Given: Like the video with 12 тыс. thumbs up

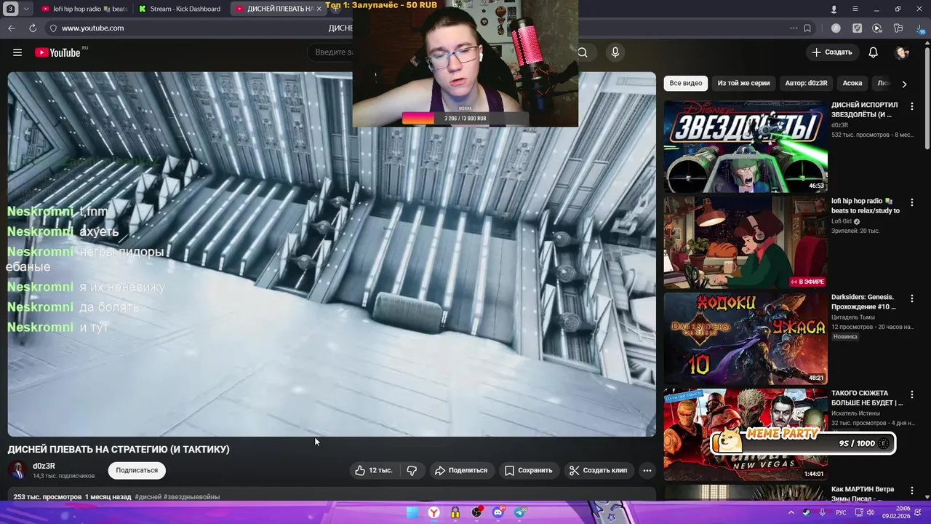Looking at the screenshot, I should pyautogui.click(x=373, y=470).
